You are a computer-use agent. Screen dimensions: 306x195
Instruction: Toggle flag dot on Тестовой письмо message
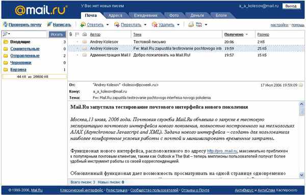(x=78, y=42)
